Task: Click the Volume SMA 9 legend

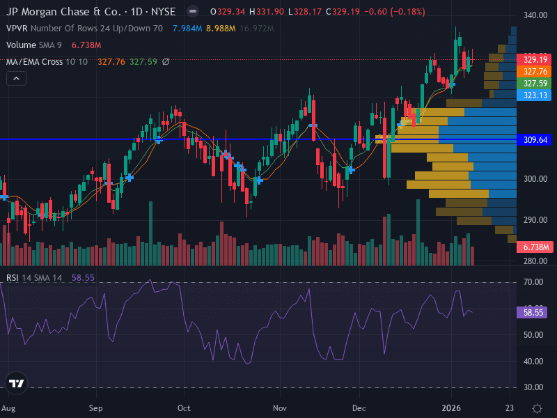Action: point(33,45)
